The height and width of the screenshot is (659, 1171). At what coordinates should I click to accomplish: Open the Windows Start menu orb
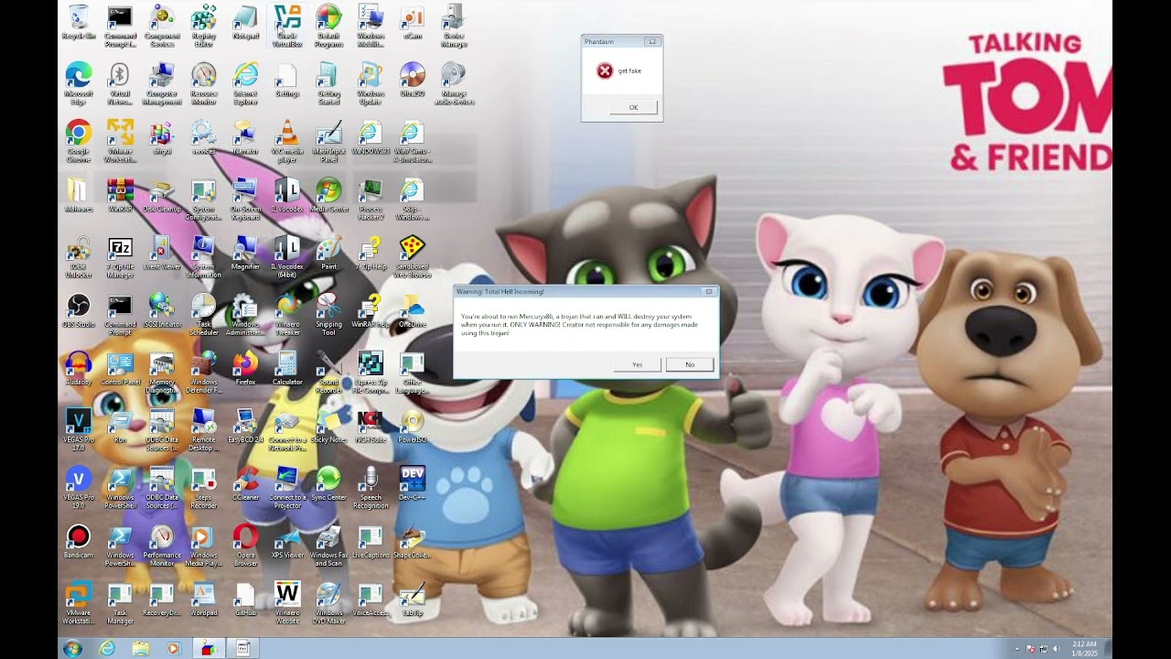click(72, 649)
